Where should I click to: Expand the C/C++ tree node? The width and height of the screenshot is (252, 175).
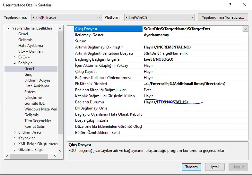pyautogui.click(x=14, y=57)
